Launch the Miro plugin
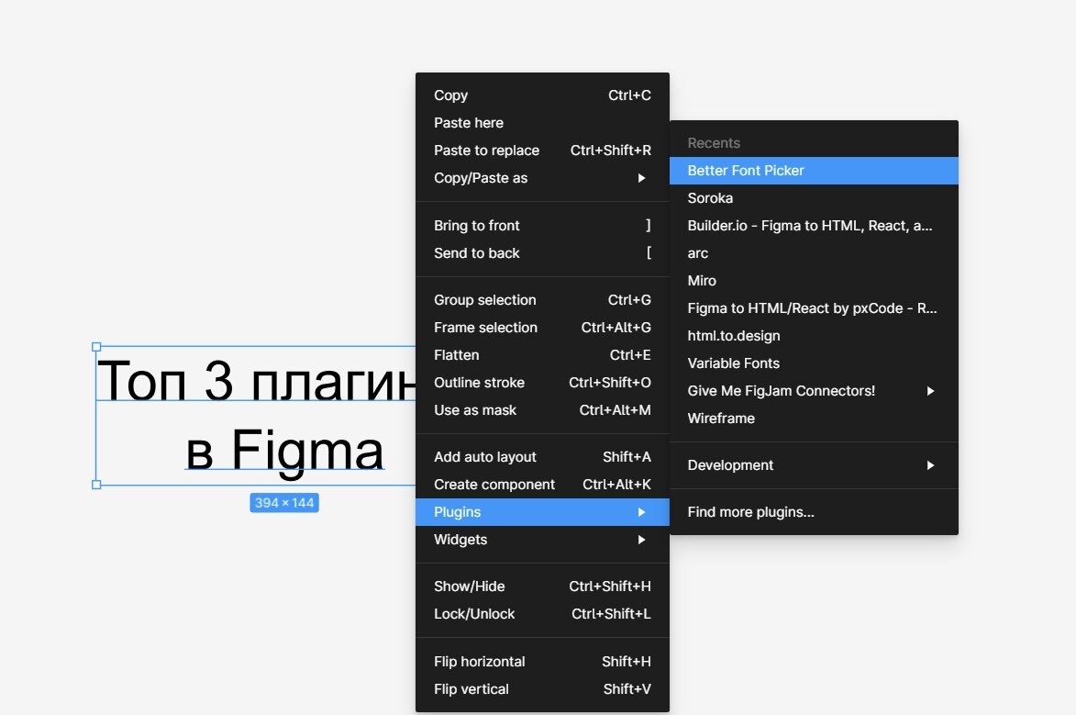 814,280
